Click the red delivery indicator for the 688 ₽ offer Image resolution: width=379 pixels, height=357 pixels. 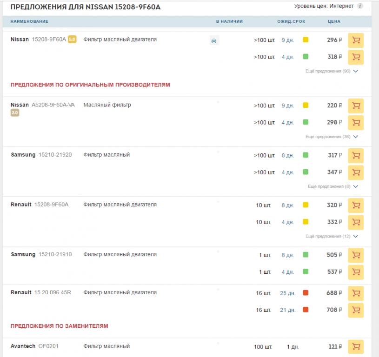coord(306,293)
